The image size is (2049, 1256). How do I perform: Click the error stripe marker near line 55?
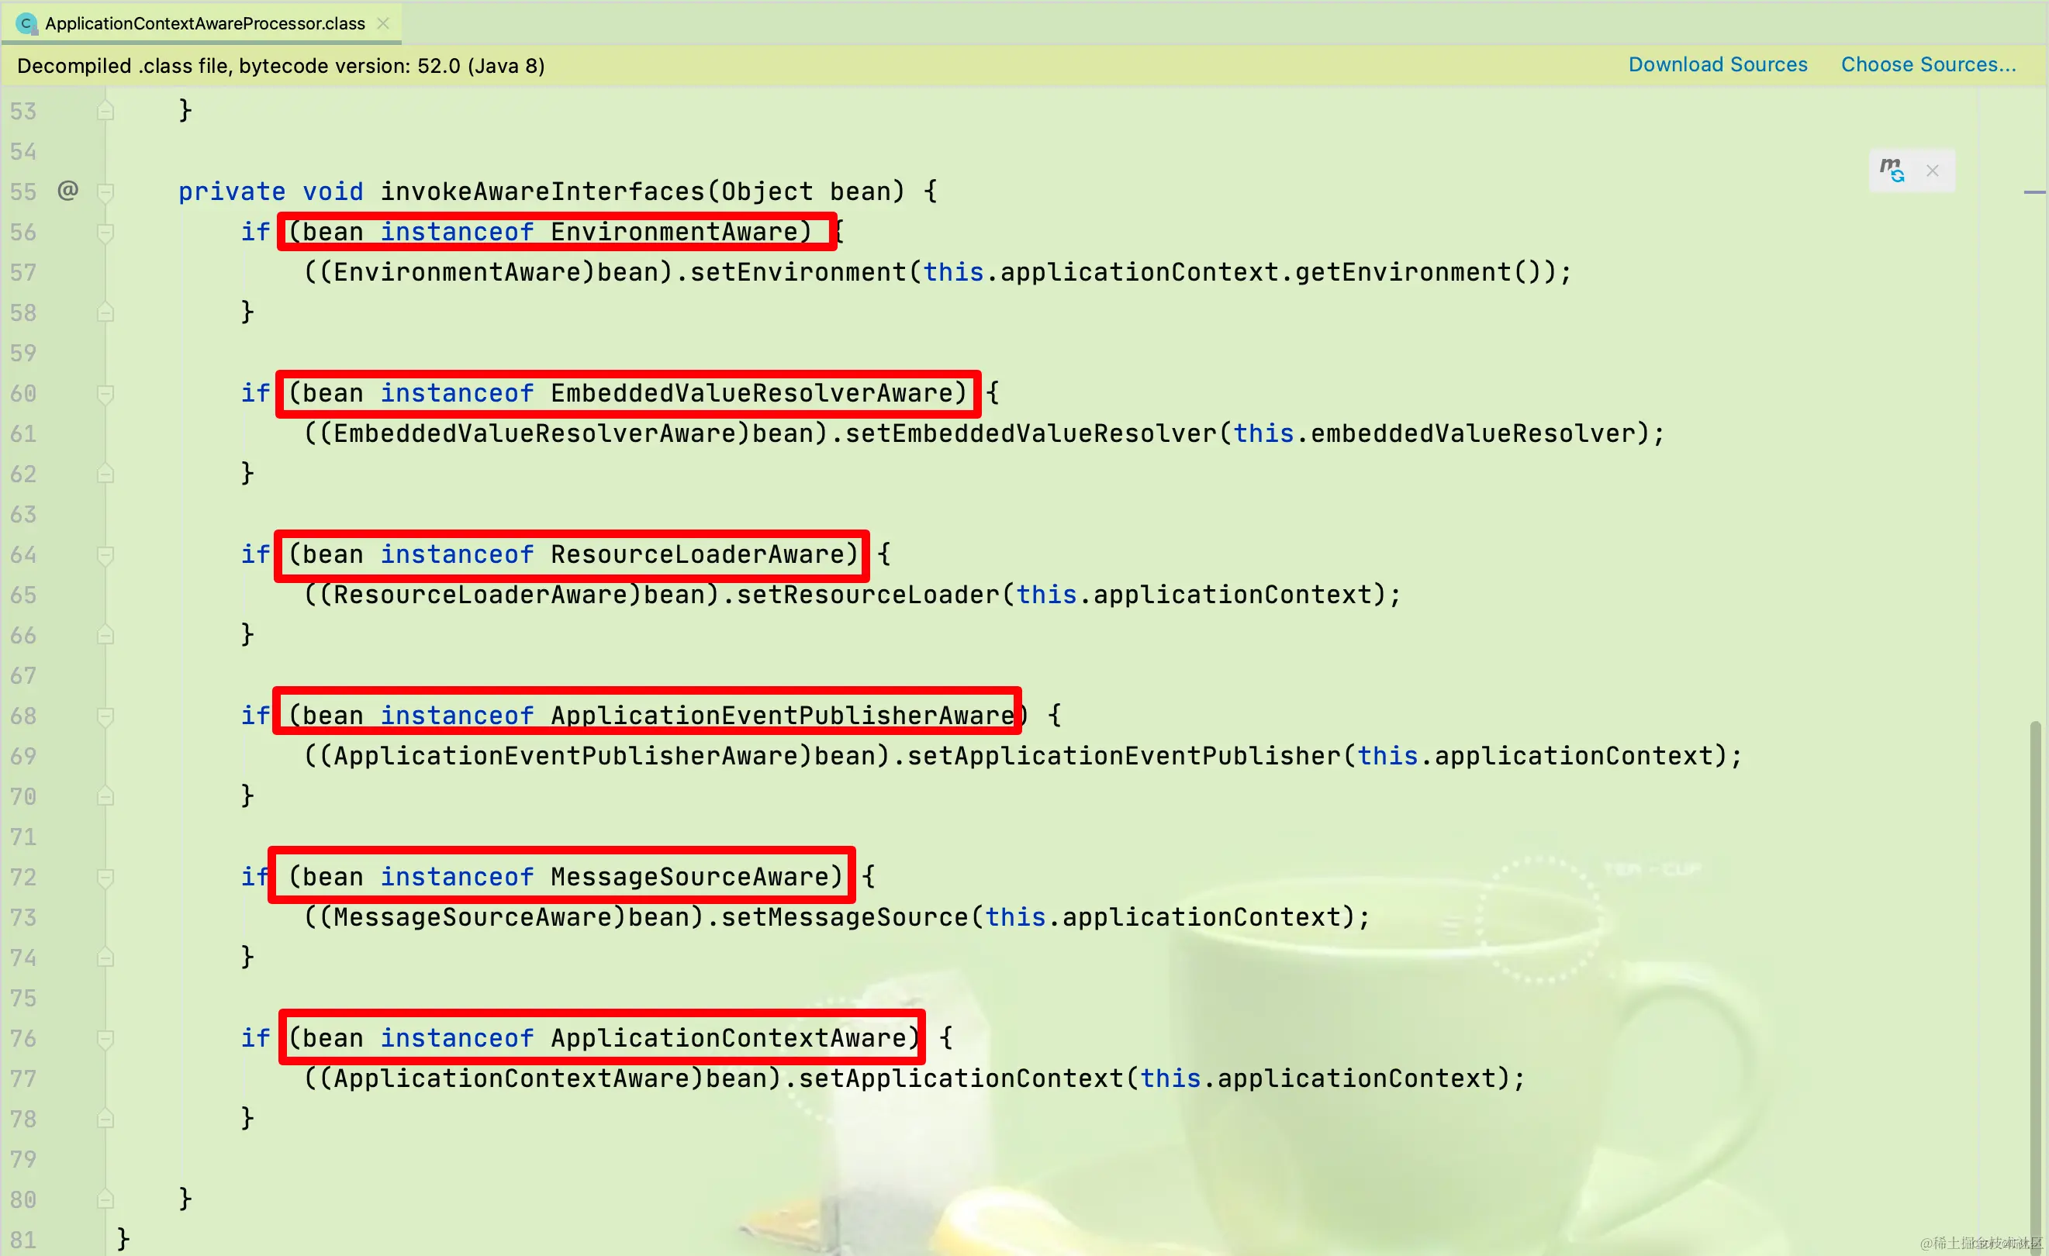click(2034, 192)
